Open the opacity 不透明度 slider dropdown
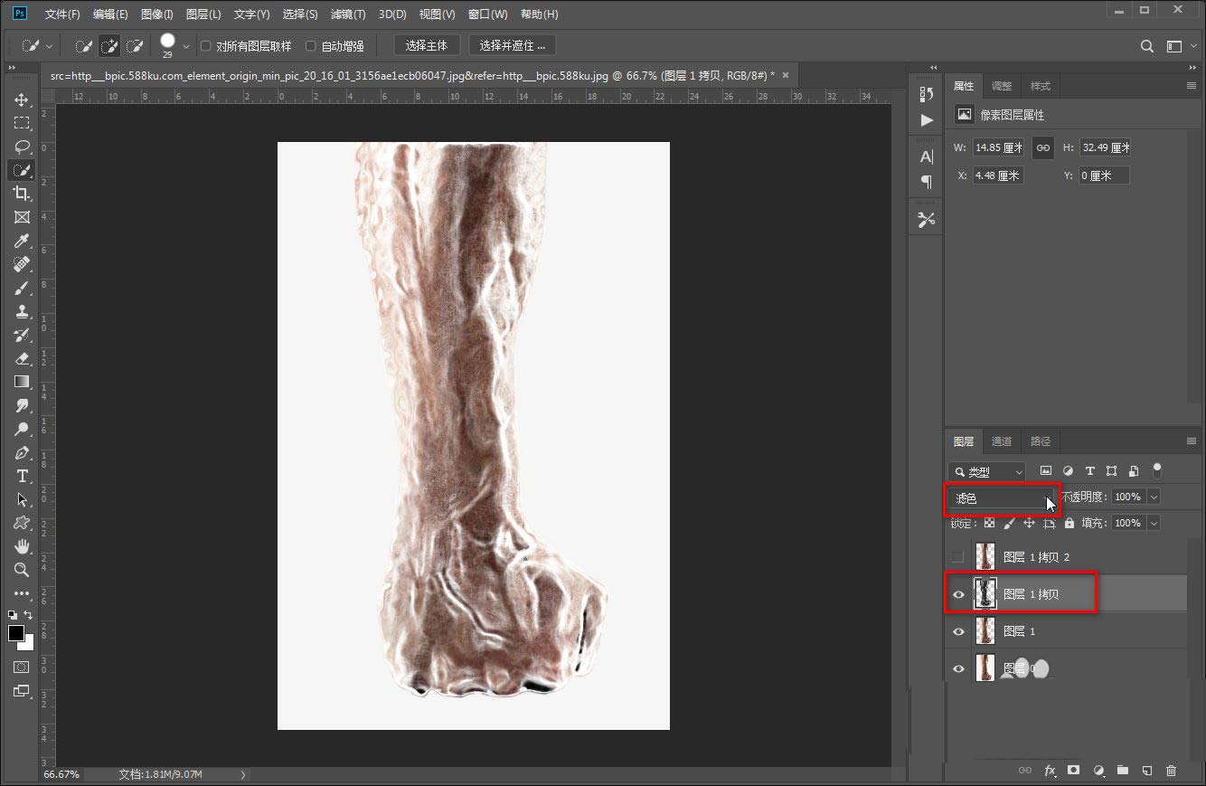The height and width of the screenshot is (786, 1206). (1154, 497)
